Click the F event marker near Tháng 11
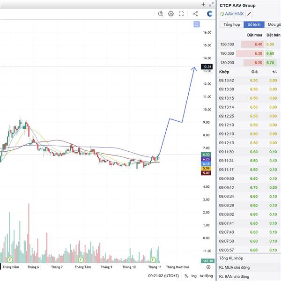 coord(153,259)
